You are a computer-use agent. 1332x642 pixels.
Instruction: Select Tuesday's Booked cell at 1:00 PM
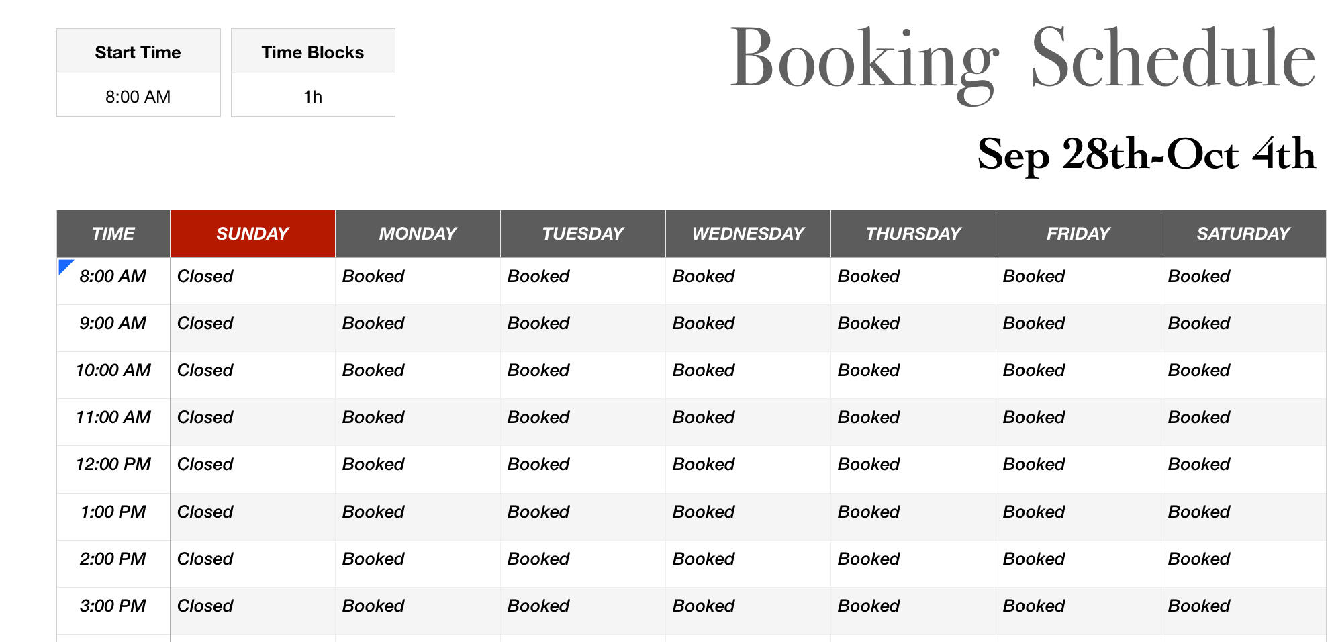tap(538, 512)
